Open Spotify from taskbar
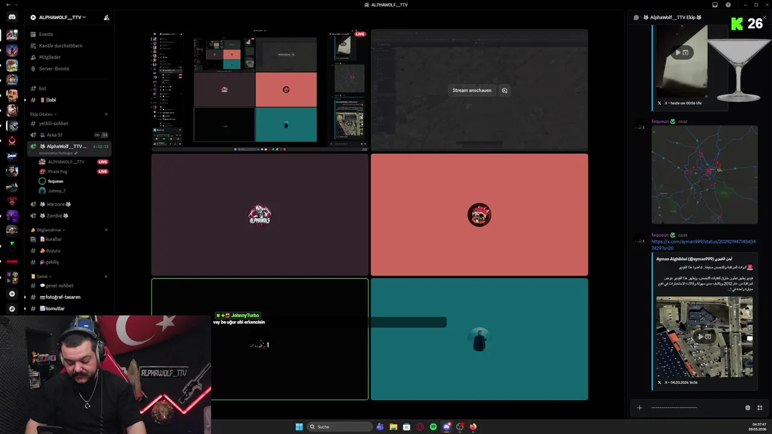772x434 pixels. coord(433,427)
